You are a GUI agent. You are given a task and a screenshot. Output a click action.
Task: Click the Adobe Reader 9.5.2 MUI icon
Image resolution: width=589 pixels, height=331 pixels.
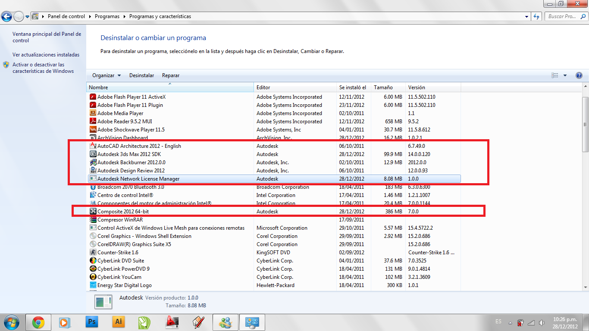(93, 122)
